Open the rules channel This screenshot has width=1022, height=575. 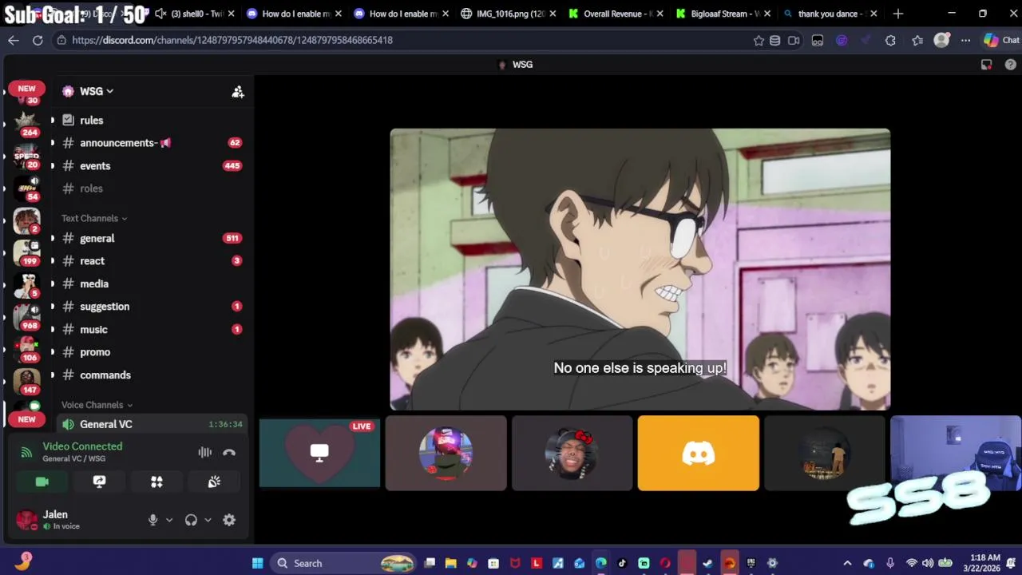click(x=151, y=120)
